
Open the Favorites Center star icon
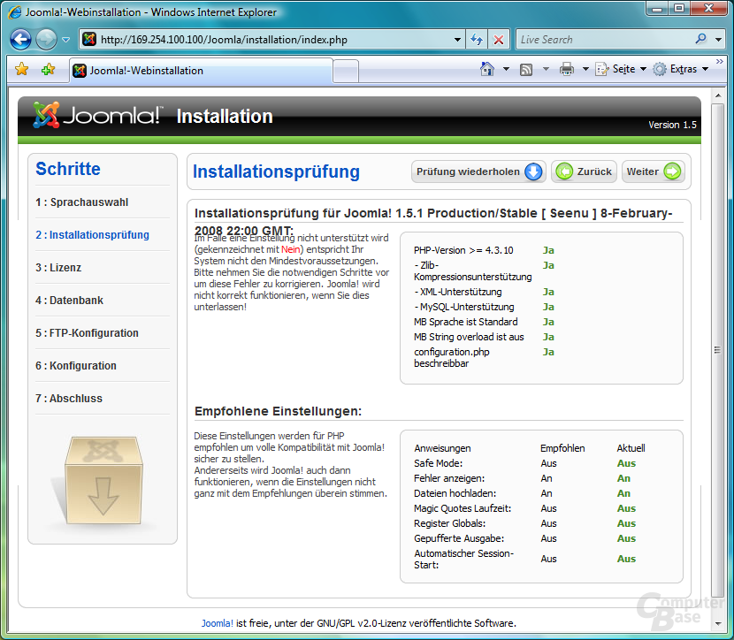[x=21, y=70]
